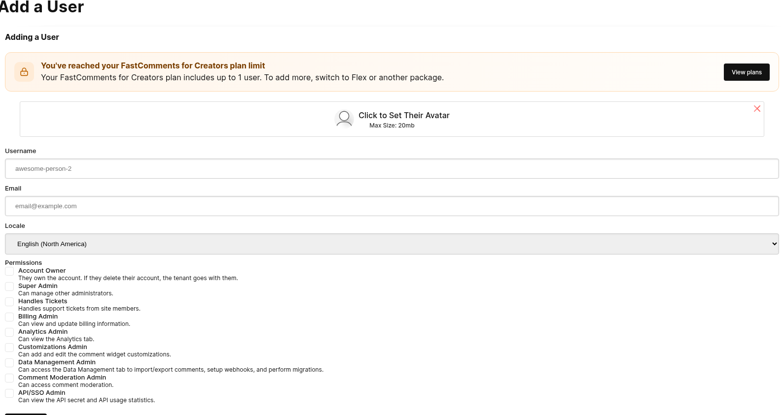Dismiss the avatar upload box with red X
784x415 pixels.
757,109
